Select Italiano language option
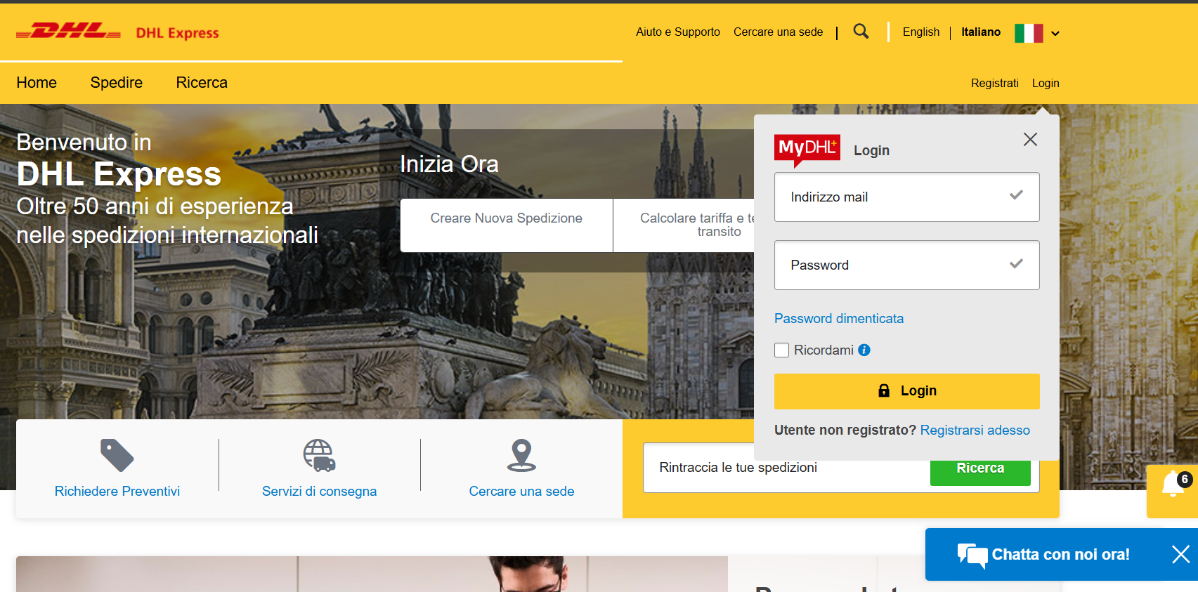 click(981, 32)
